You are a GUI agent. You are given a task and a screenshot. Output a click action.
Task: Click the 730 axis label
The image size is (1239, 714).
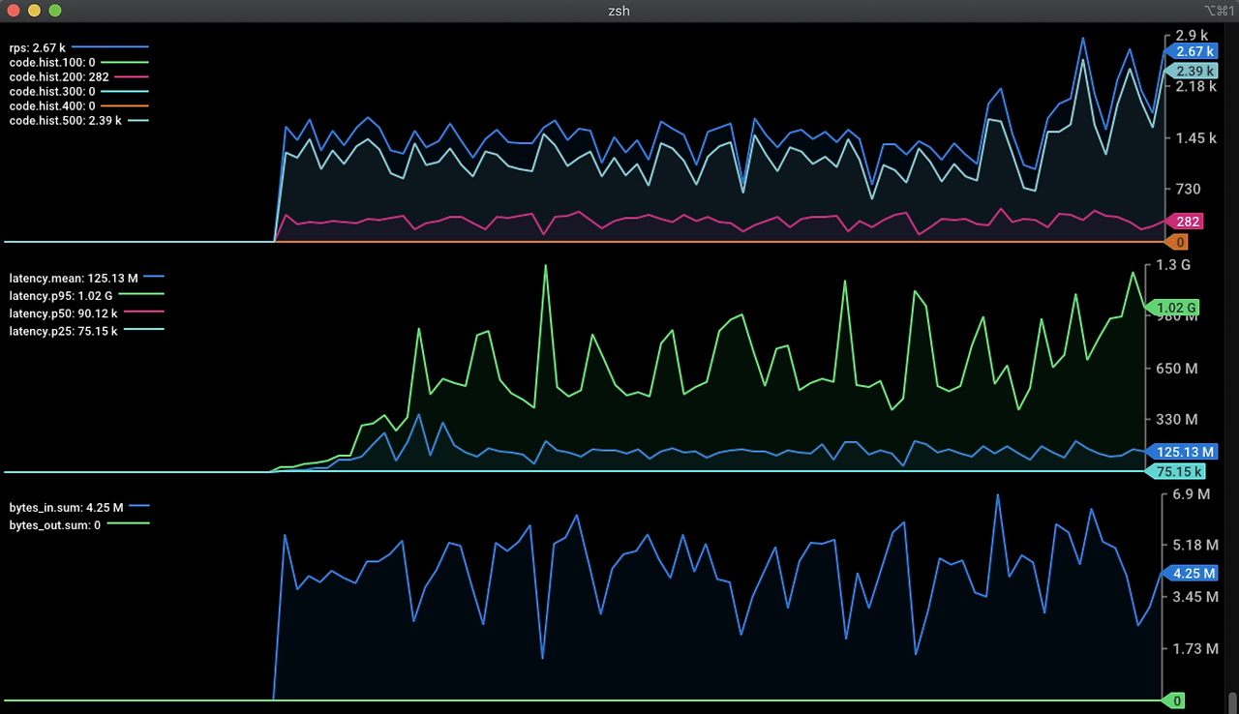coord(1189,190)
